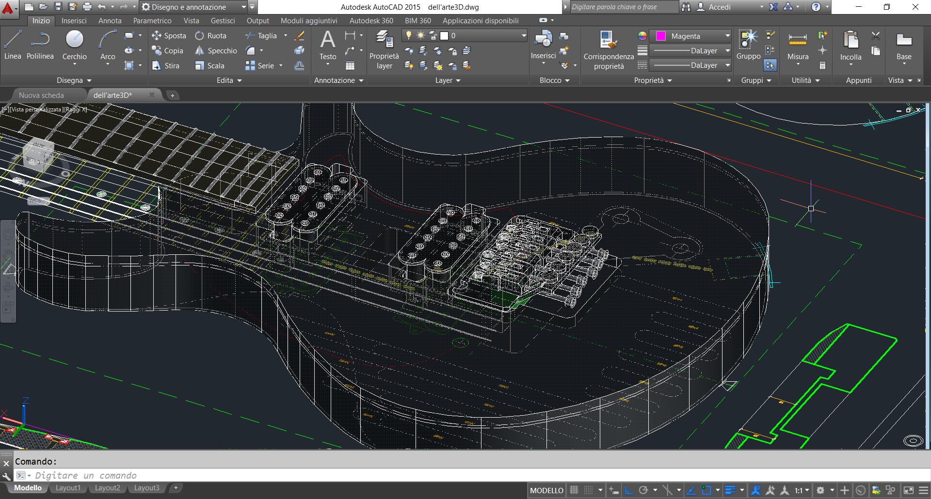Click the magenta color swatch
The image size is (931, 499).
coord(660,36)
